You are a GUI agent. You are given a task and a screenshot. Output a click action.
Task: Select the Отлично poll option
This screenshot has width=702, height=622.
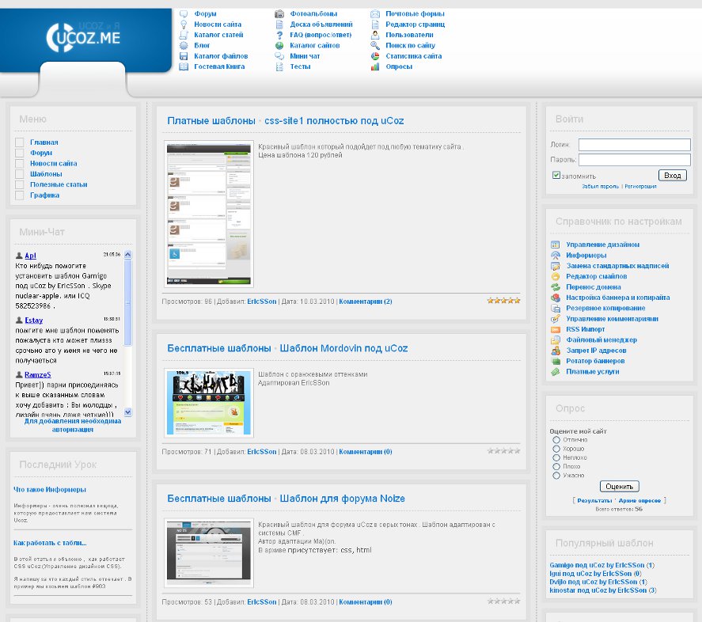[556, 440]
